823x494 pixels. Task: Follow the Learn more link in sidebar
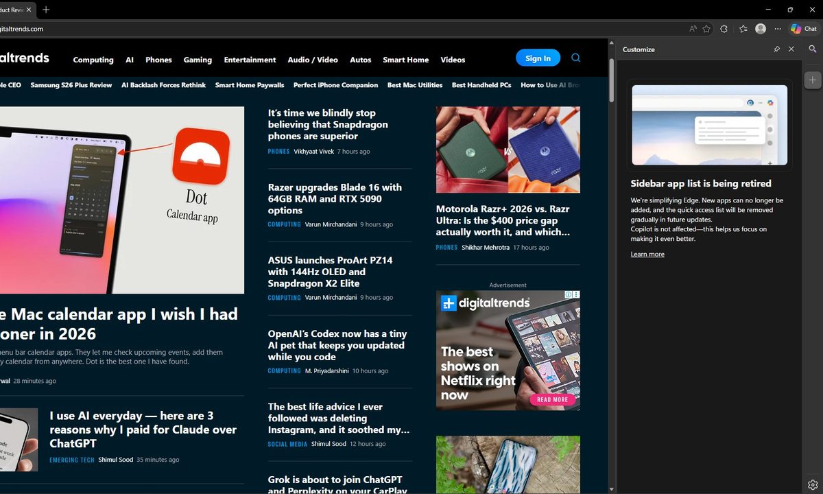click(647, 254)
